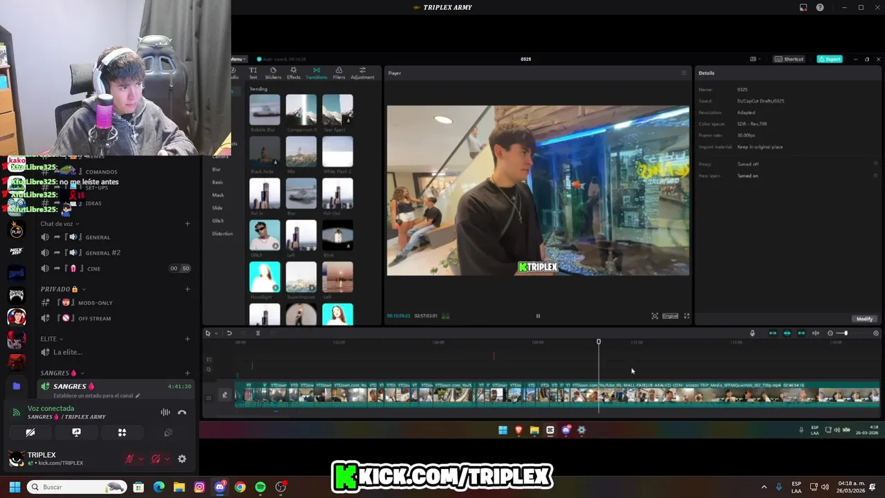Open Spotify from the Windows taskbar

click(x=260, y=487)
